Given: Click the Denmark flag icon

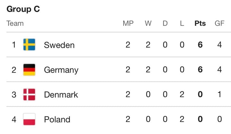Looking at the screenshot, I should pos(29,94).
